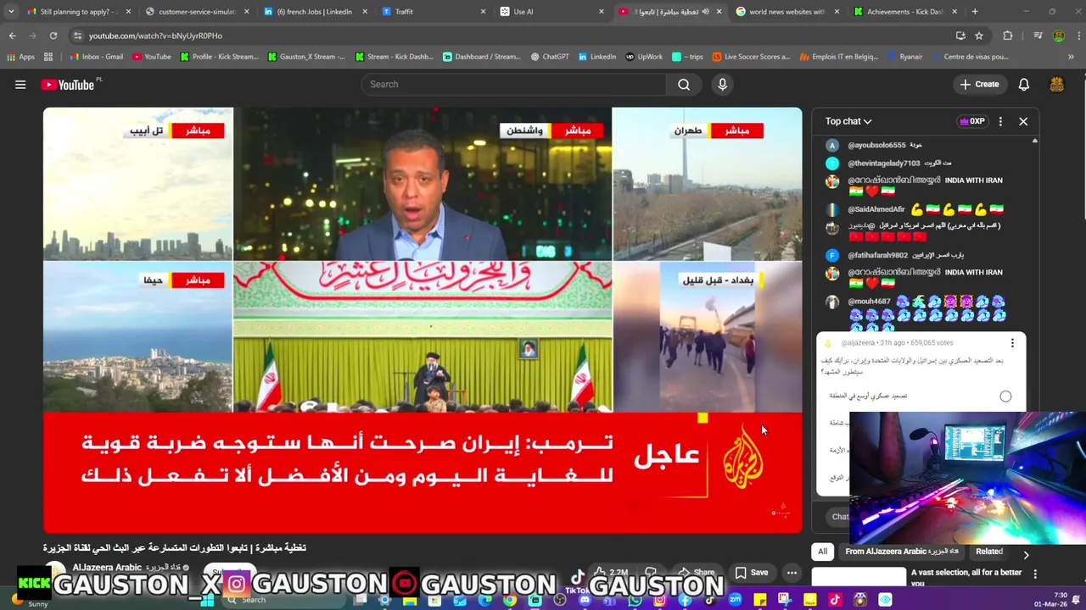Go to the YouTube home logo
The width and height of the screenshot is (1086, 610).
pos(67,85)
